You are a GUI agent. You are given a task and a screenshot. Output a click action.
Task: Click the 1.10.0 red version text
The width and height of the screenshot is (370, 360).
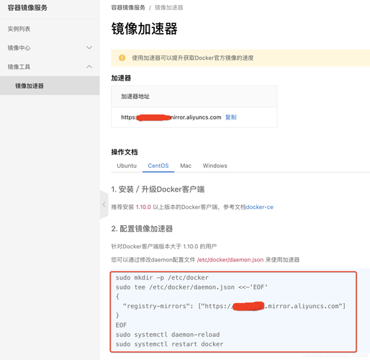(x=143, y=207)
